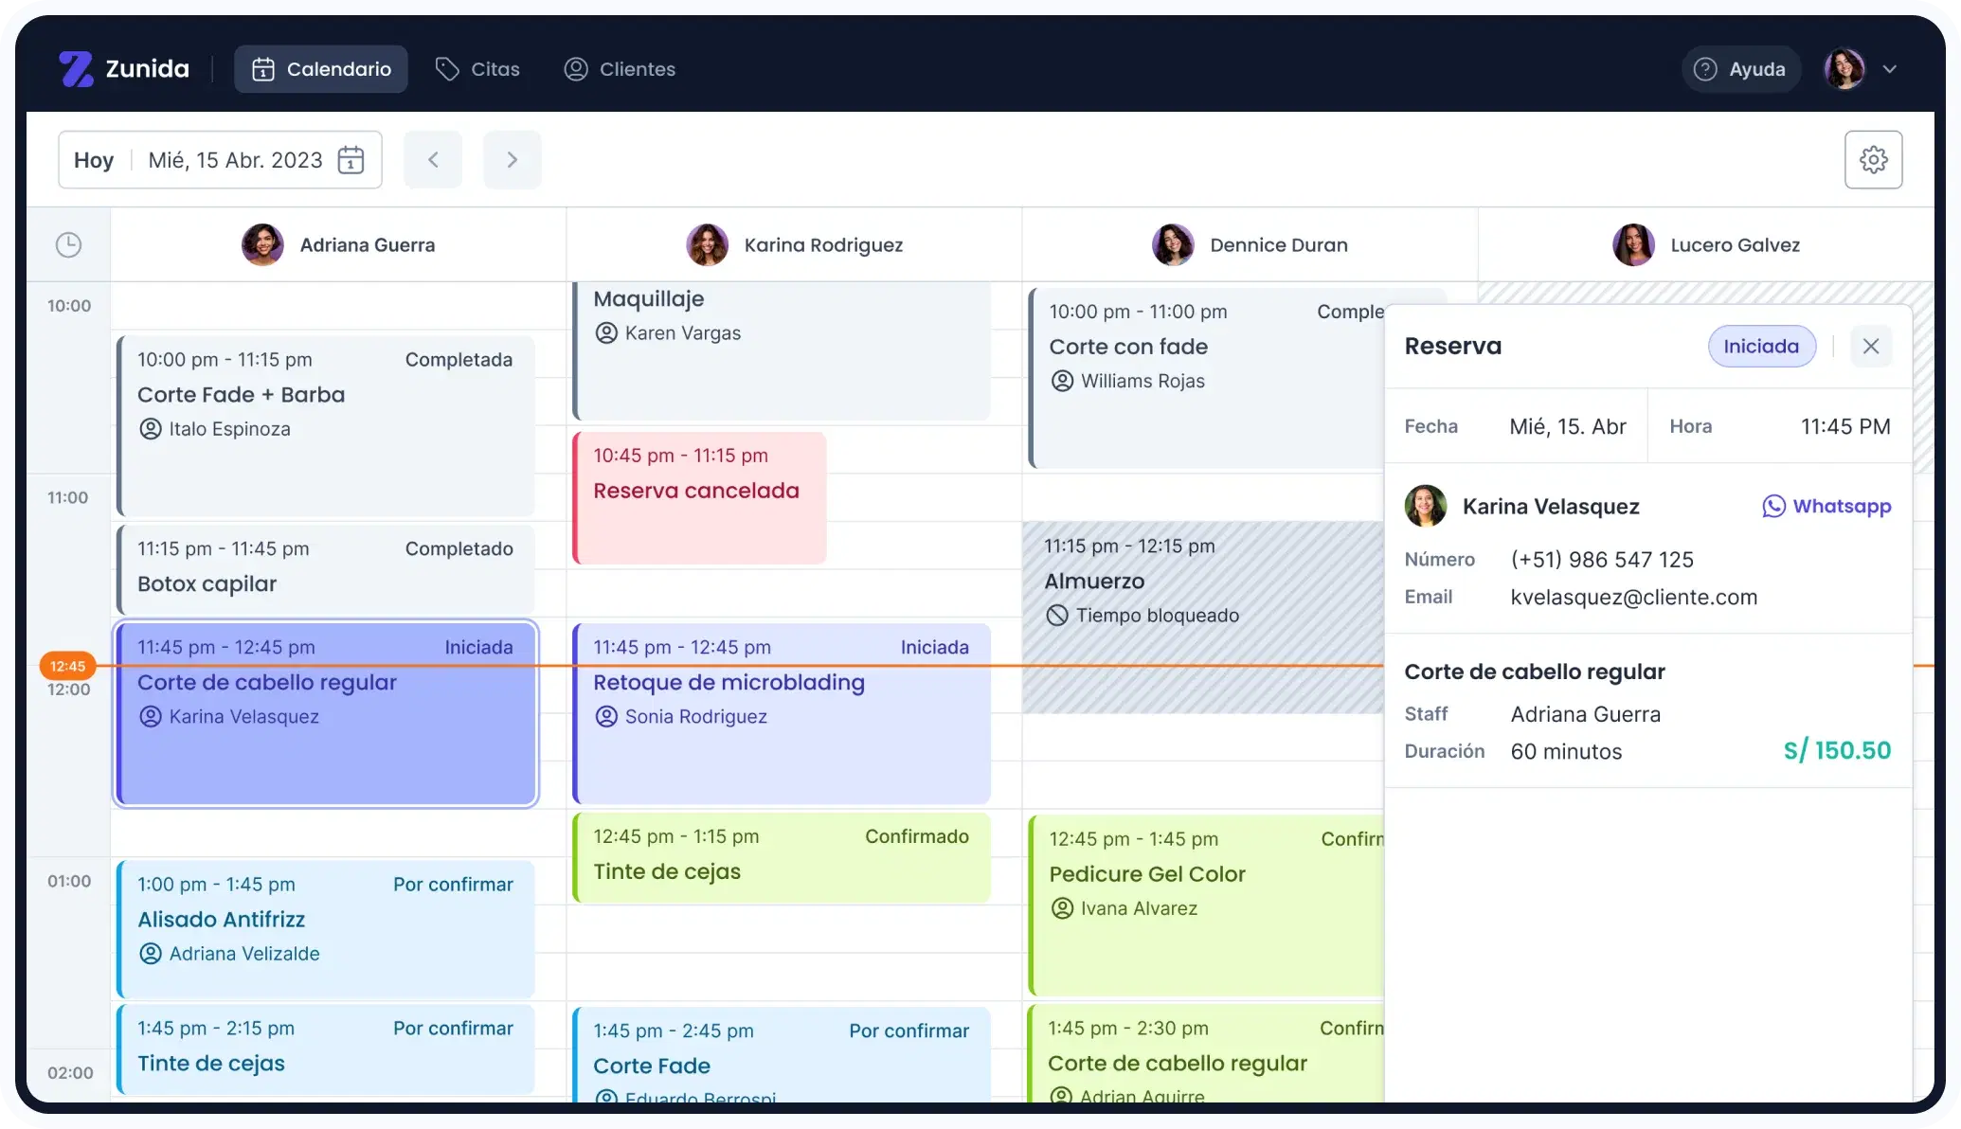
Task: Expand the user profile dropdown chevron
Action: (x=1889, y=69)
